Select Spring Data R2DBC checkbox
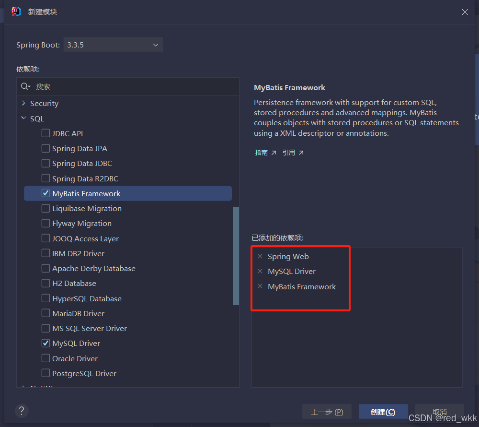 tap(46, 178)
